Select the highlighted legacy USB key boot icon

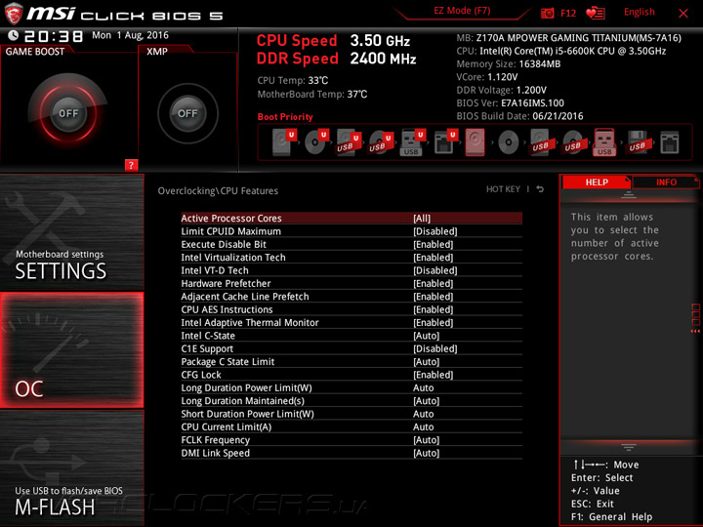(x=604, y=142)
